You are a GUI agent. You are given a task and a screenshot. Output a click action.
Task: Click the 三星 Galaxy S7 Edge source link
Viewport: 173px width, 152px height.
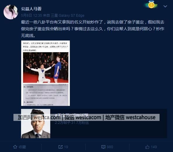point(68,15)
